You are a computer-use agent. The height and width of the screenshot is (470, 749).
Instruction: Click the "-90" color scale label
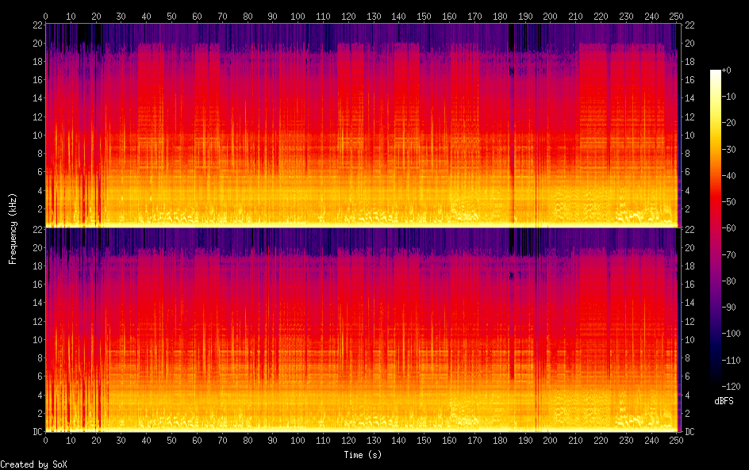pyautogui.click(x=729, y=308)
